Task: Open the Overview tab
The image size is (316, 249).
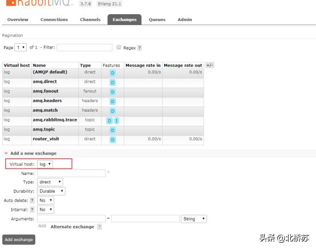Action: tap(18, 19)
